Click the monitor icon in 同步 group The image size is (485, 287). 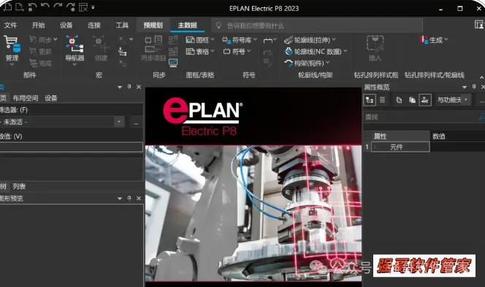tap(173, 63)
